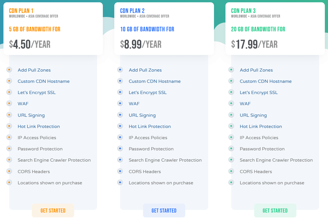The height and width of the screenshot is (220, 328).
Task: Select Locations shown on purchase under Plan 2
Action: (x=161, y=183)
